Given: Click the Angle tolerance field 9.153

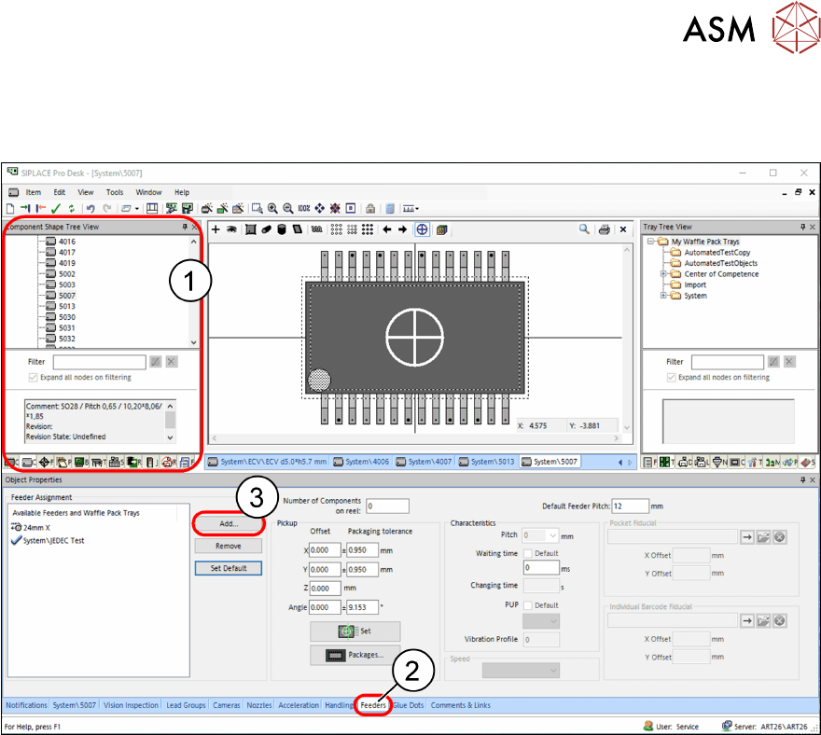Looking at the screenshot, I should tap(362, 607).
